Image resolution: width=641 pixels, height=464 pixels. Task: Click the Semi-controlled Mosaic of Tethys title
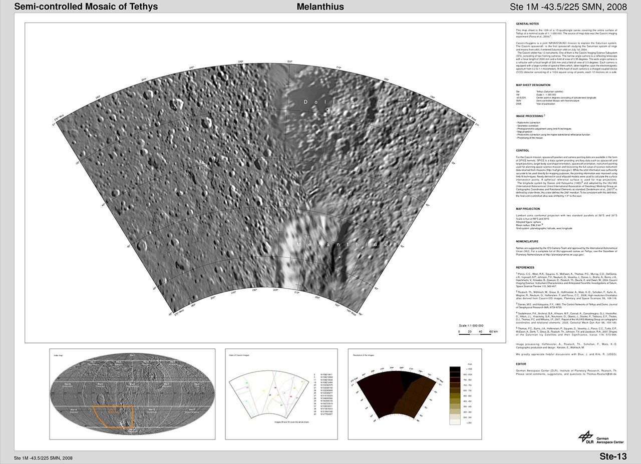click(x=86, y=7)
